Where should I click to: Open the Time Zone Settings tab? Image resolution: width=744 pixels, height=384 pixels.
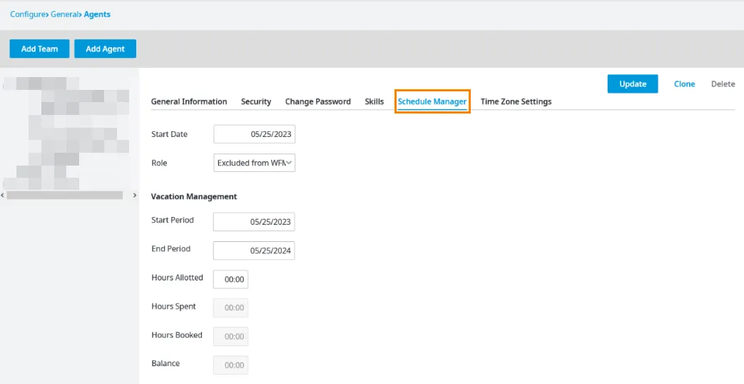(516, 101)
